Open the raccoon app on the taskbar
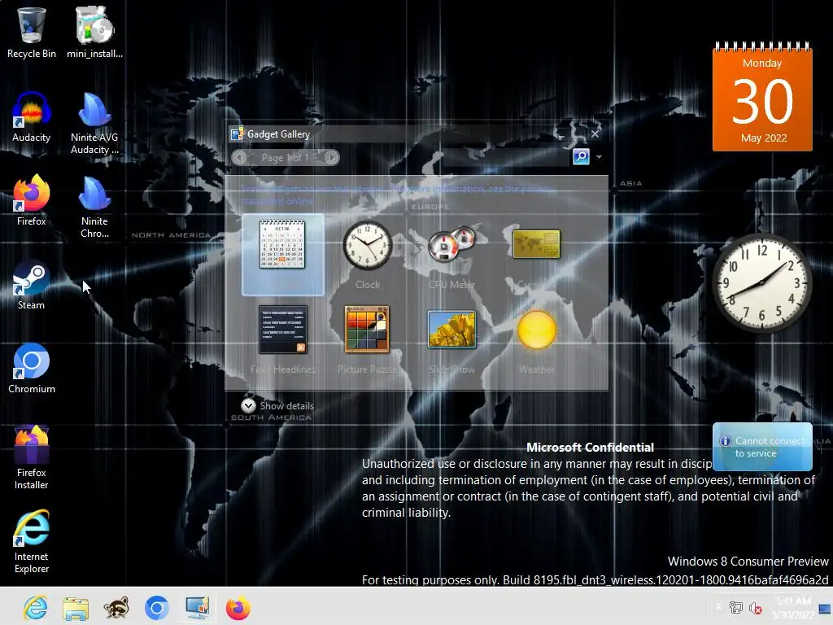The image size is (833, 625). [116, 607]
